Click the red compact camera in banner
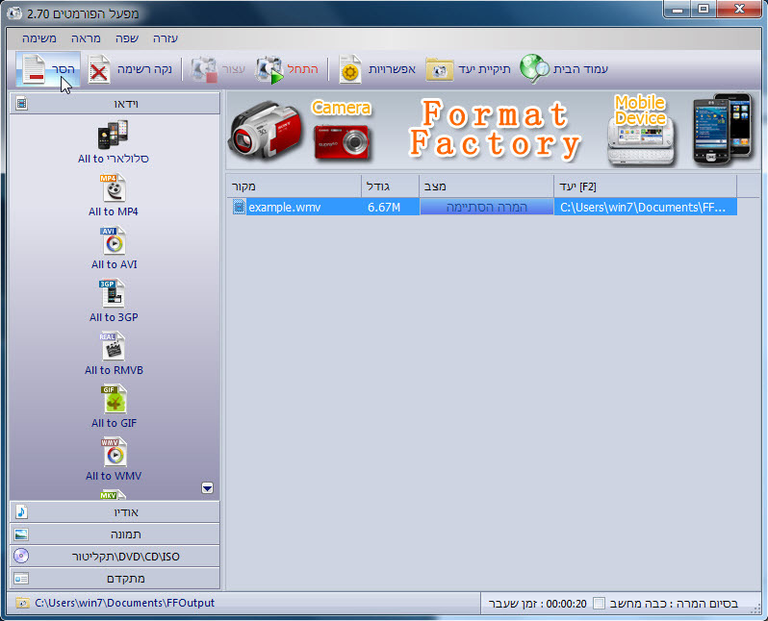This screenshot has width=768, height=621. tap(342, 141)
